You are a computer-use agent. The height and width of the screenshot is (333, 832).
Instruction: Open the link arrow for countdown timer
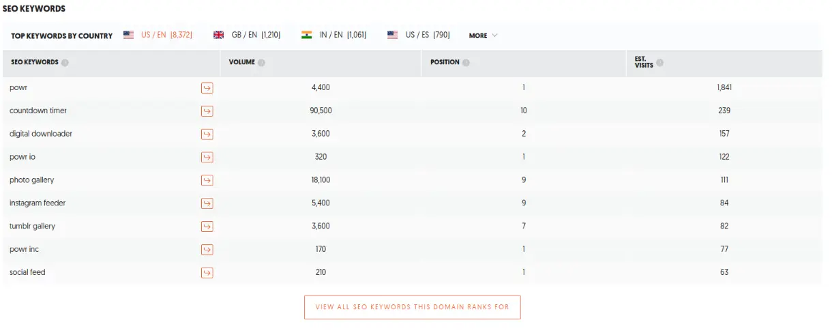point(207,111)
